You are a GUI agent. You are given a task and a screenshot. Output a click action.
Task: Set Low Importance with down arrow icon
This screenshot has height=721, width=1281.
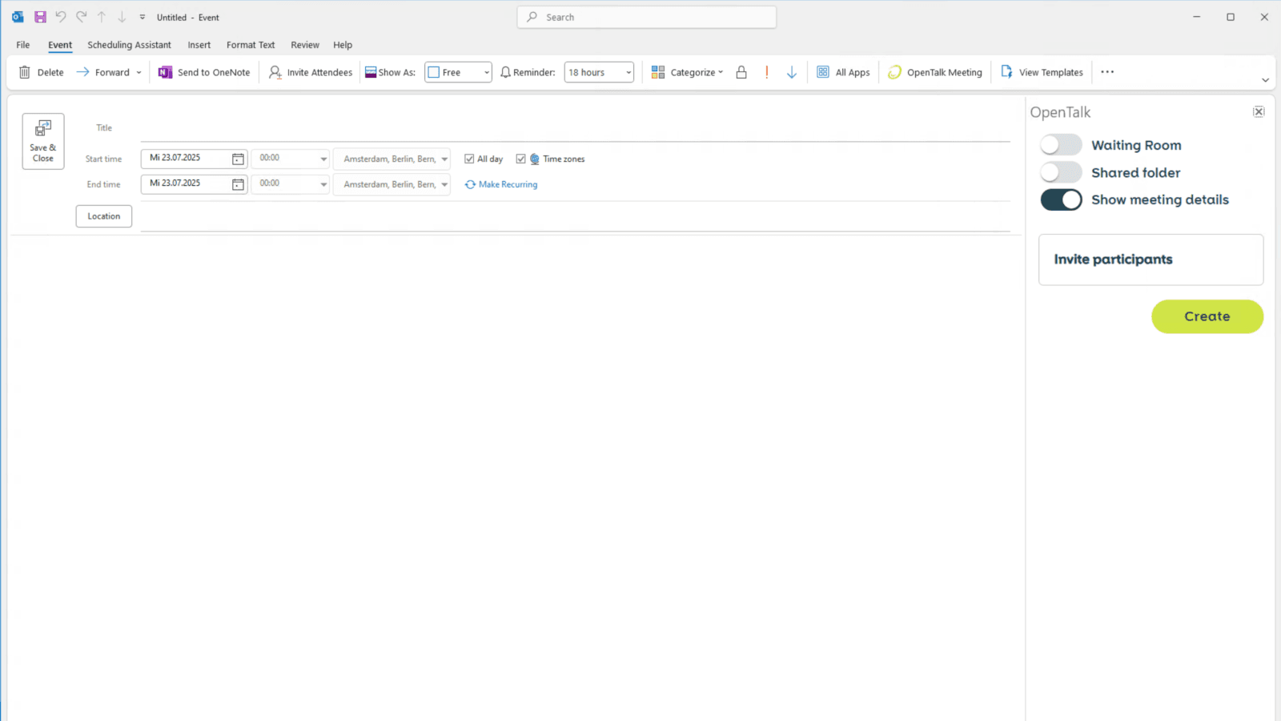tap(792, 72)
